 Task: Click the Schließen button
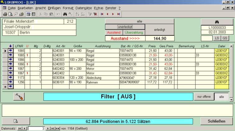click(x=216, y=121)
